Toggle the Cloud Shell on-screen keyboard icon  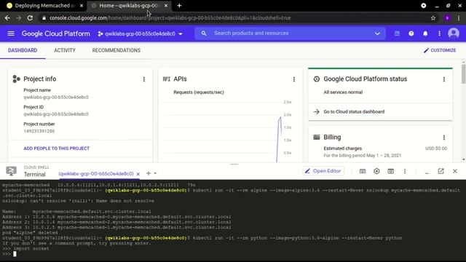point(363,171)
